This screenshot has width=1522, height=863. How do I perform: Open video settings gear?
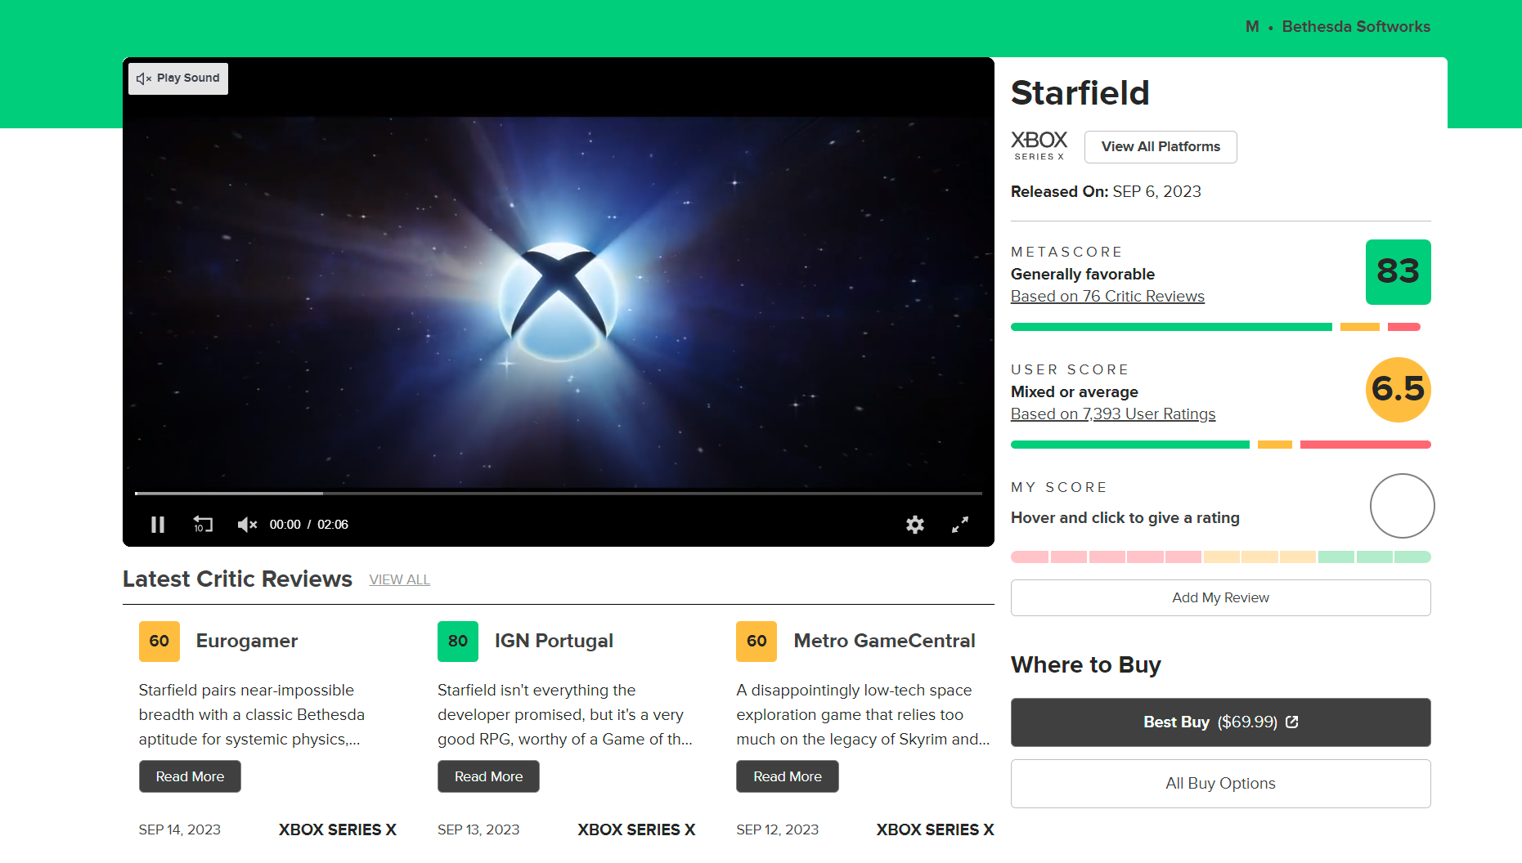click(x=915, y=525)
